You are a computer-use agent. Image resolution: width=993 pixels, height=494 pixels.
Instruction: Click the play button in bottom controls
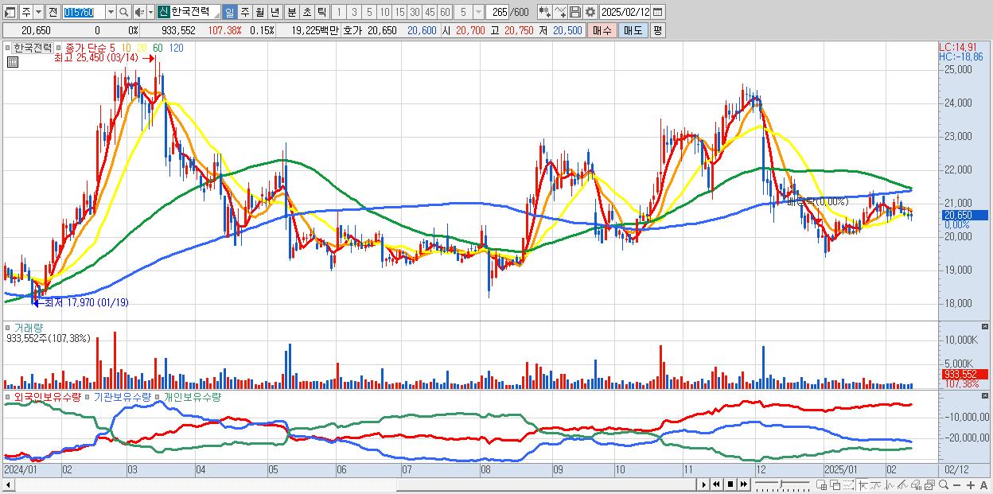(x=704, y=484)
